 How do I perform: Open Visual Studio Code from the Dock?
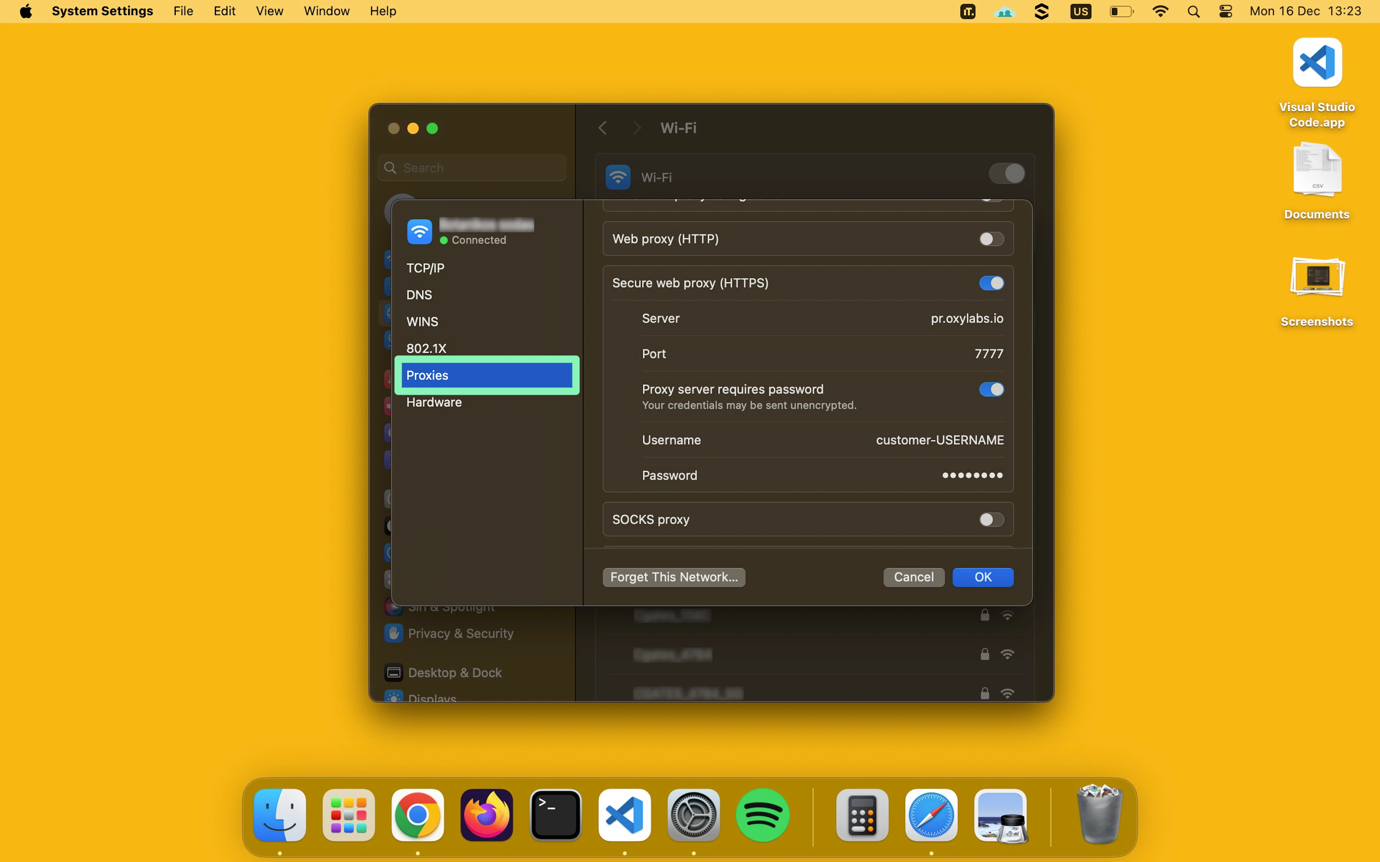pos(625,815)
